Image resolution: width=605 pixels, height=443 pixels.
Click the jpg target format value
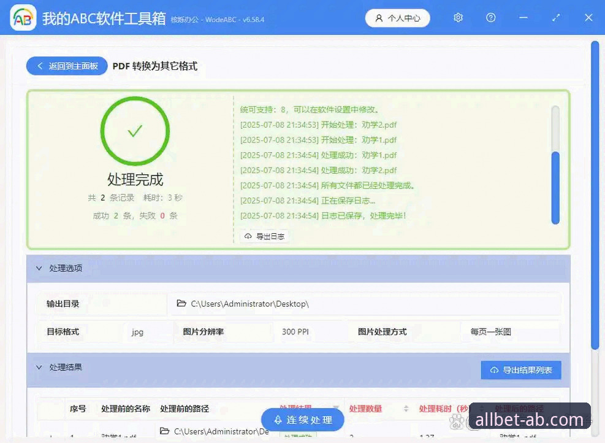[137, 332]
